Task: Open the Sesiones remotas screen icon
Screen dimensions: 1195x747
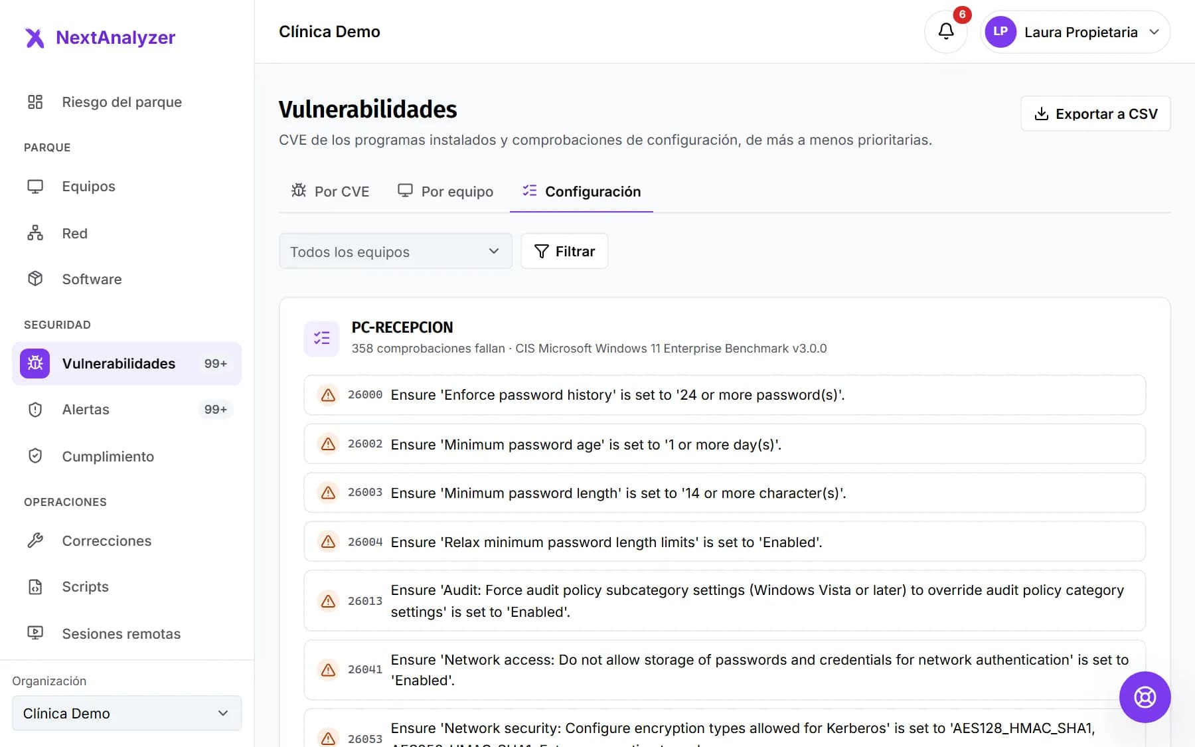Action: coord(35,633)
